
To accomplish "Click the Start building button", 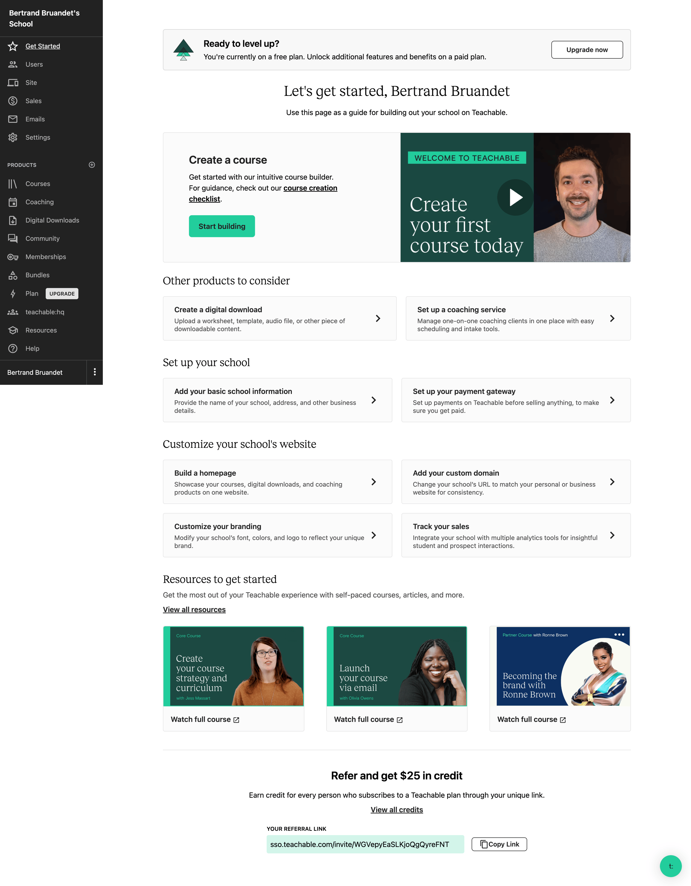I will (x=222, y=226).
